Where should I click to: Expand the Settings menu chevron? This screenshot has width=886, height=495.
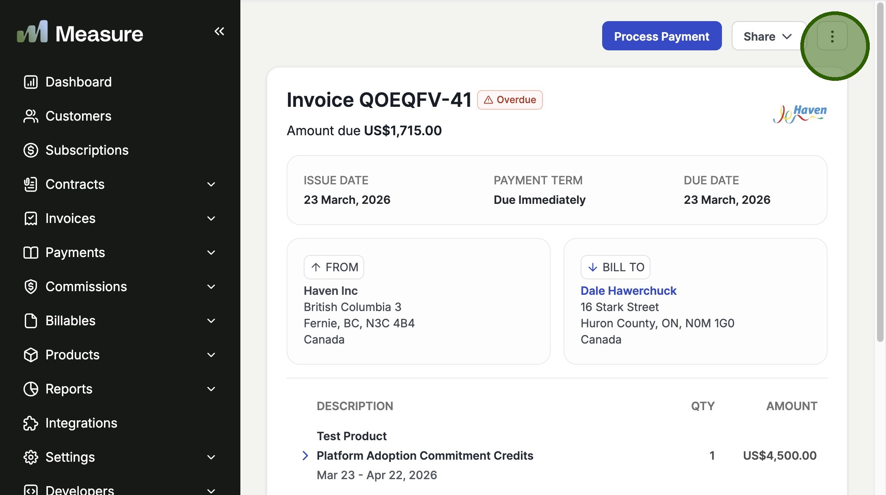211,457
